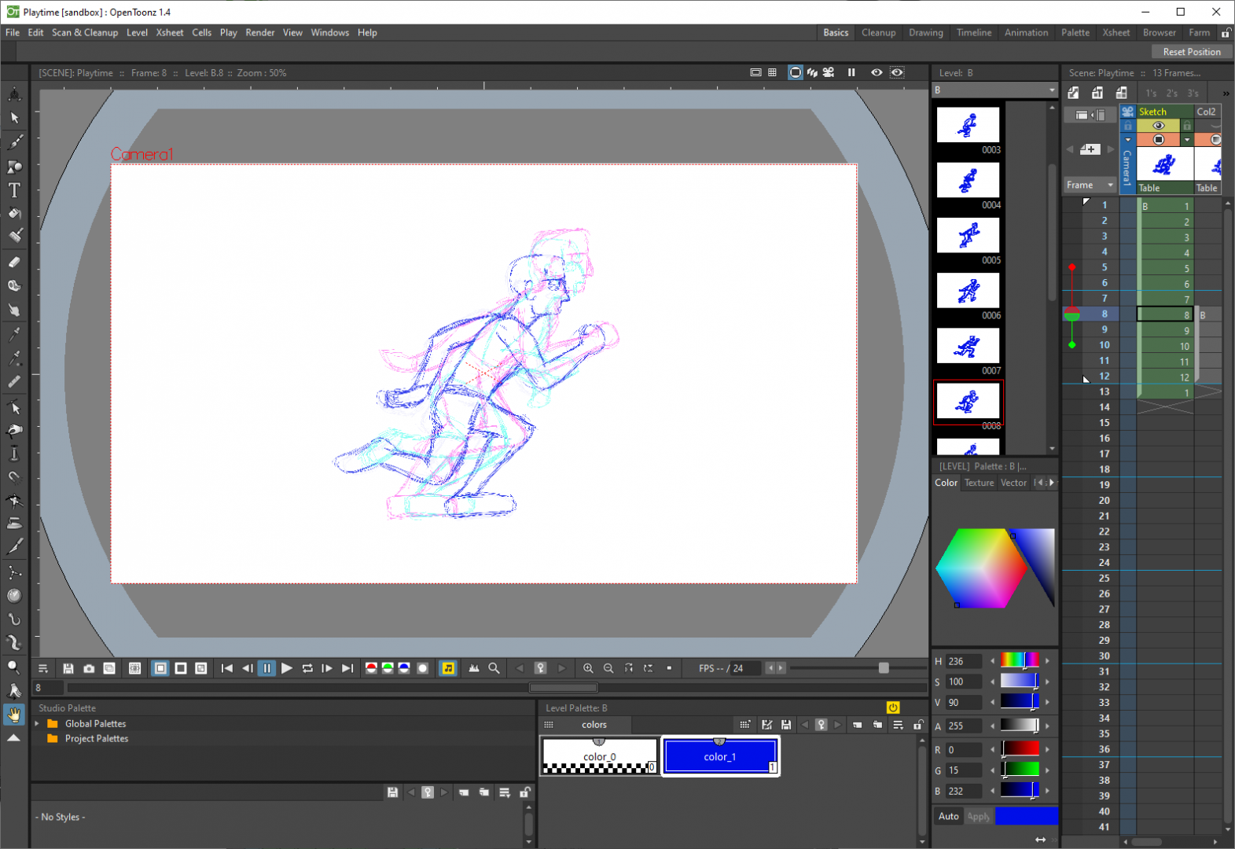Open the Level B dropdown
This screenshot has width=1235, height=849.
[994, 90]
